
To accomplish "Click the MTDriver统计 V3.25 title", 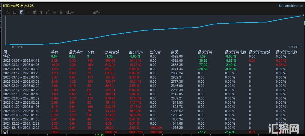I will point(18,6).
